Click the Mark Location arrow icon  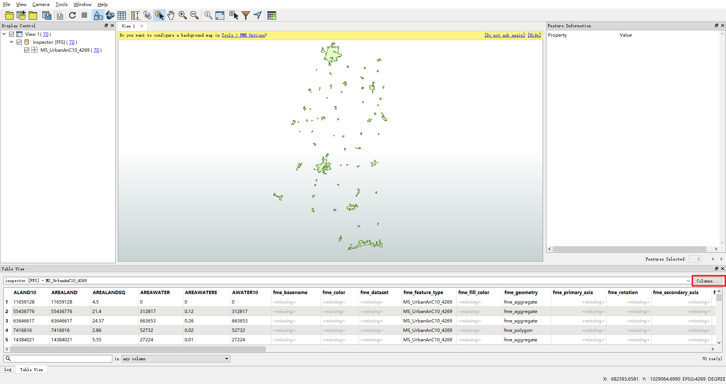tap(258, 15)
